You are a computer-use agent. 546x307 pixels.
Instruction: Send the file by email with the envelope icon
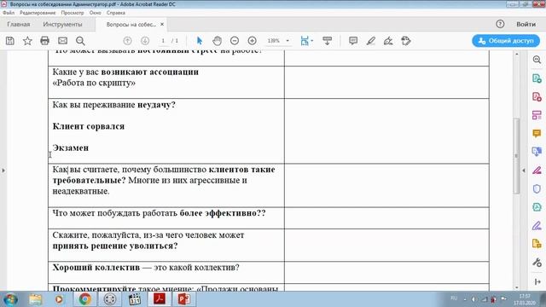click(x=62, y=41)
